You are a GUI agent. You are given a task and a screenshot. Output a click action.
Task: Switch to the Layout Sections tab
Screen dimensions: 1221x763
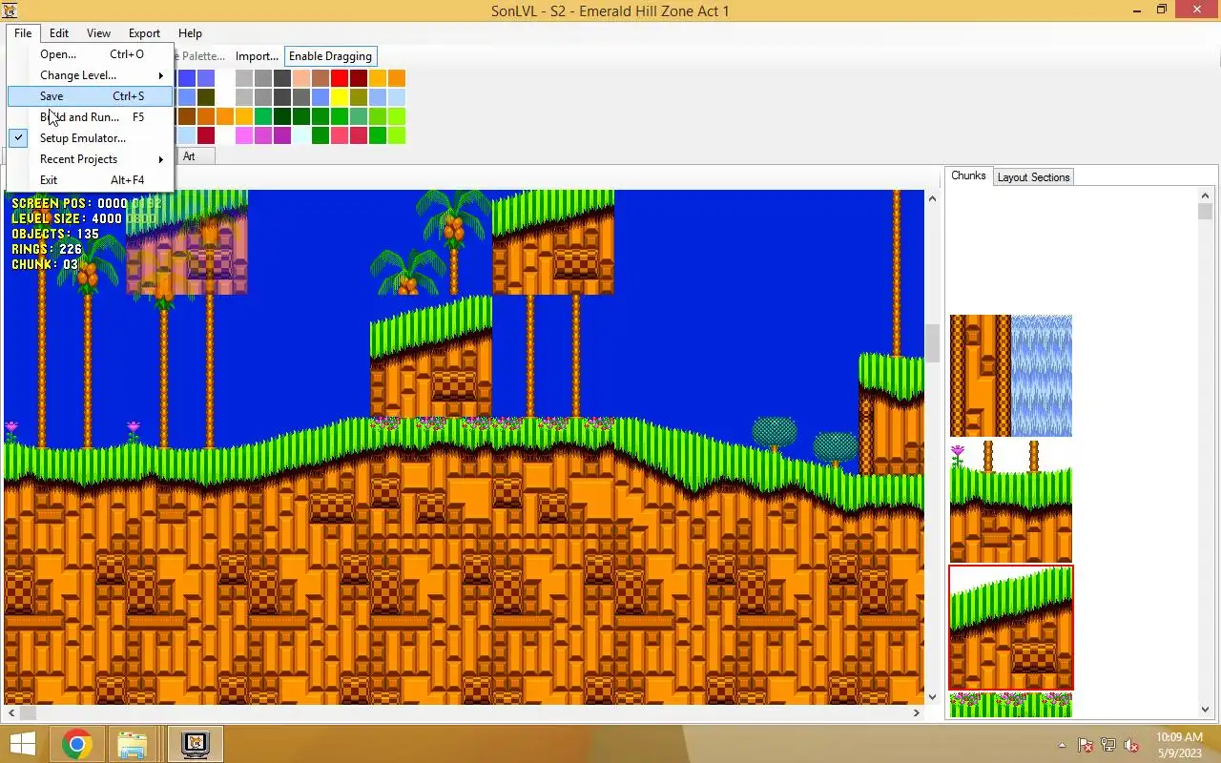point(1033,177)
